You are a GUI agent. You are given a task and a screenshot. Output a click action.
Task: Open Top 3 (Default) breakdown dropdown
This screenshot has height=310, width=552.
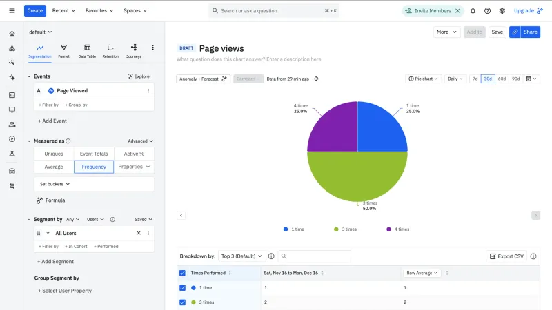coord(241,256)
